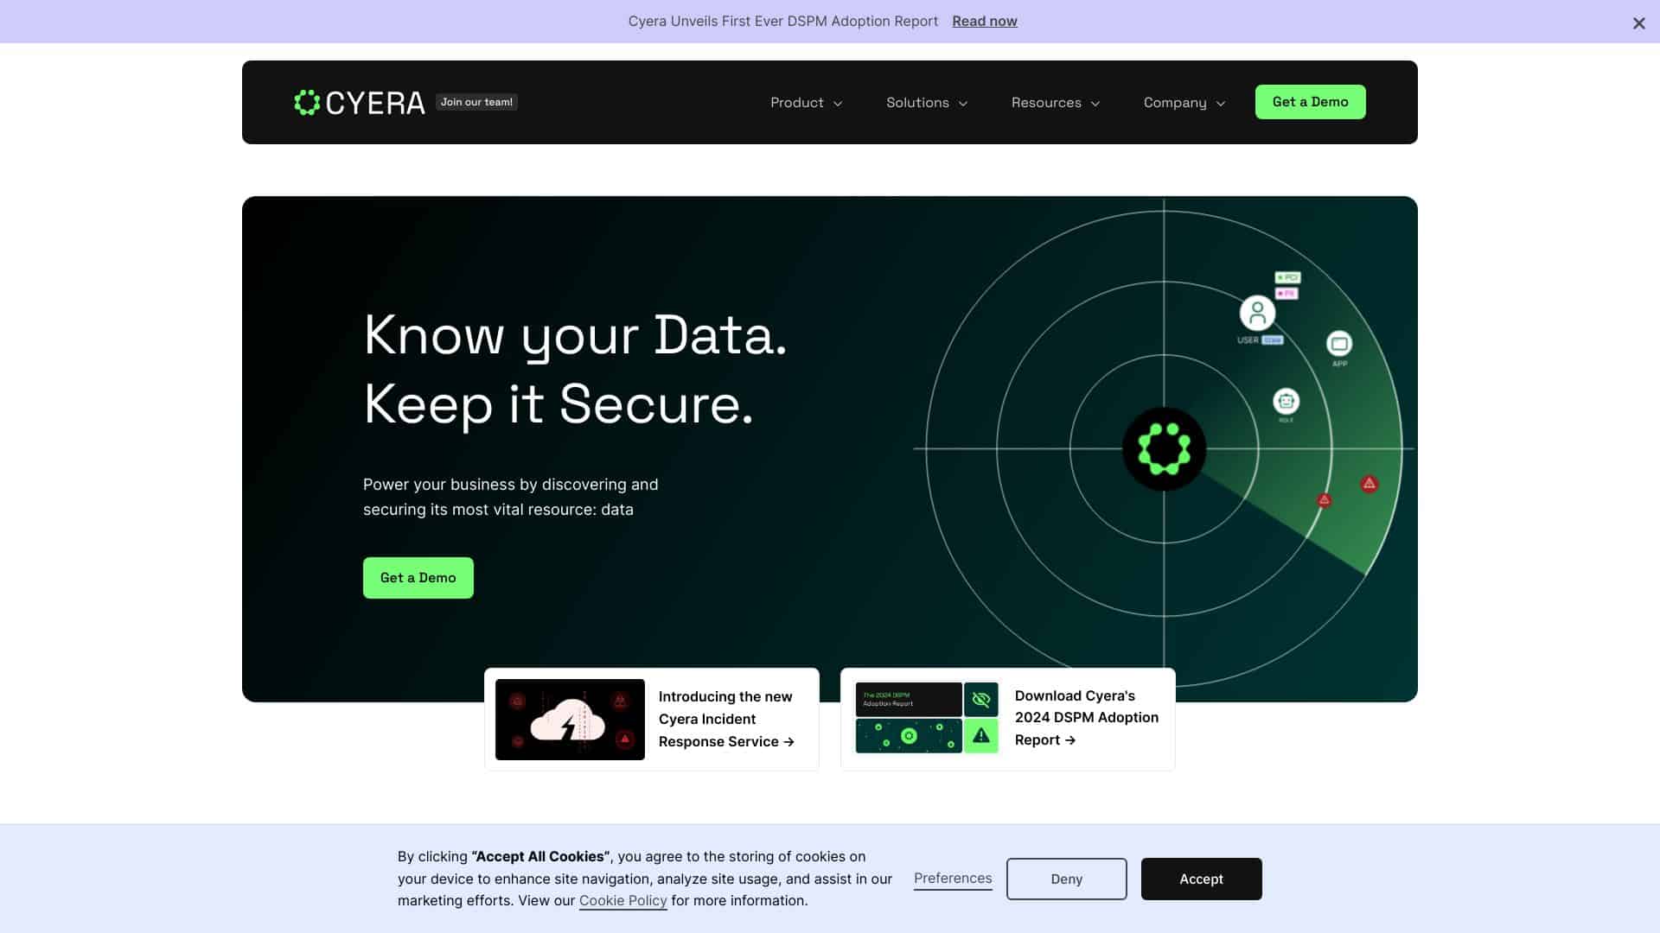Open the 'Read now' announcement link

click(985, 21)
